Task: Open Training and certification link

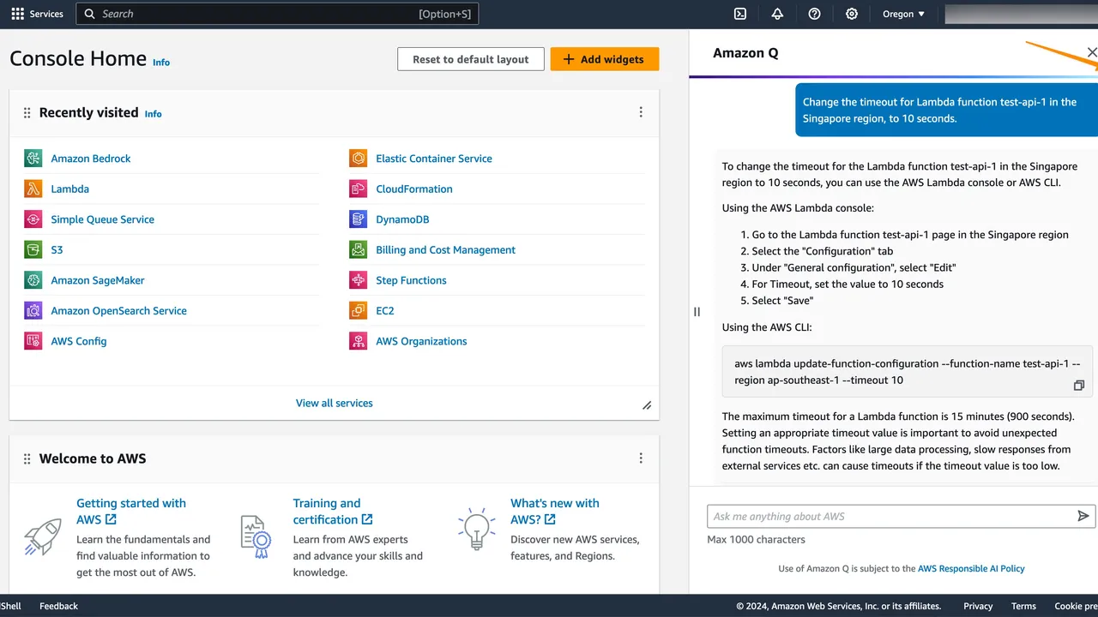Action: coord(333,512)
